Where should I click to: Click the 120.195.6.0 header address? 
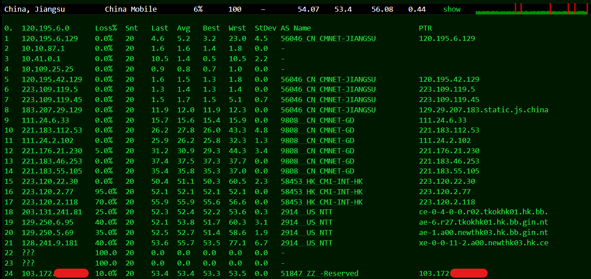coord(45,28)
